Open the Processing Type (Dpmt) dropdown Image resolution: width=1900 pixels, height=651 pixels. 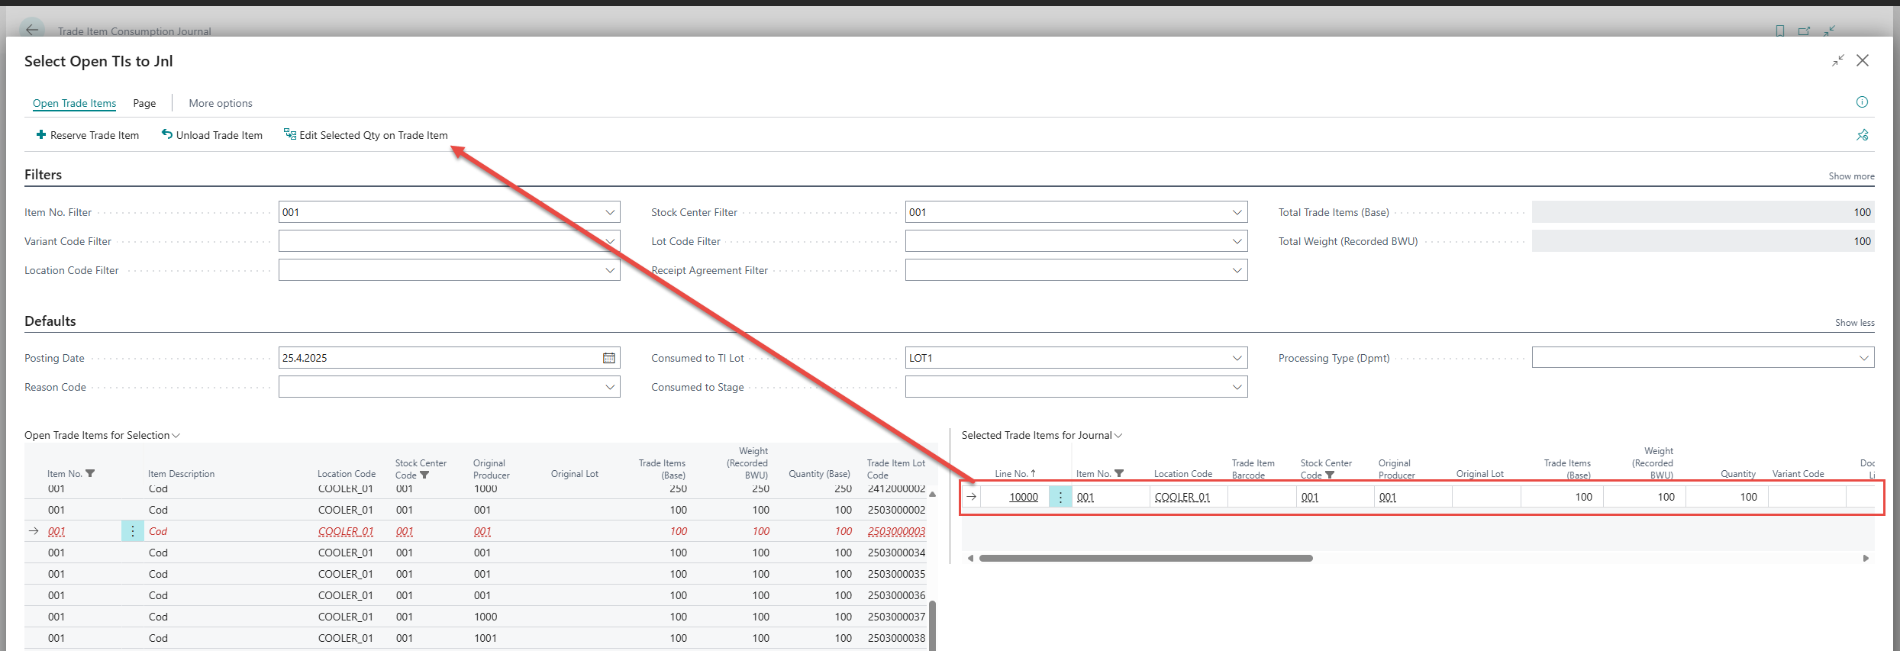tap(1863, 358)
